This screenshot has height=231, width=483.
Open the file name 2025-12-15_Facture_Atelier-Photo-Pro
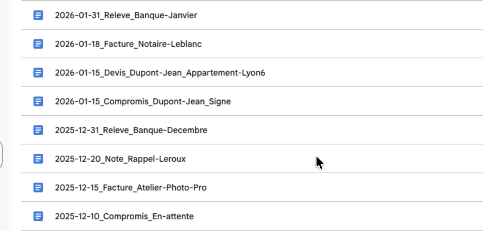click(131, 188)
